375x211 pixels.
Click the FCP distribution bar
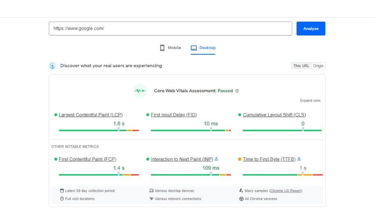[x=99, y=175]
